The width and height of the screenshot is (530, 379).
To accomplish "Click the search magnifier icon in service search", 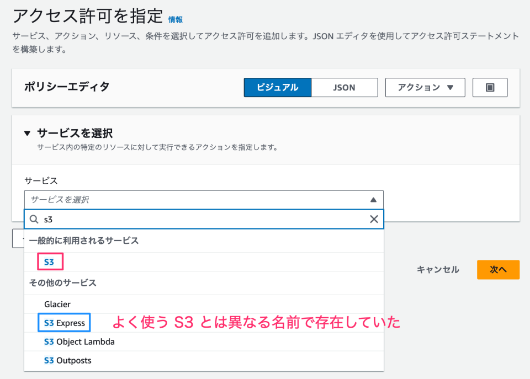I will pos(34,220).
